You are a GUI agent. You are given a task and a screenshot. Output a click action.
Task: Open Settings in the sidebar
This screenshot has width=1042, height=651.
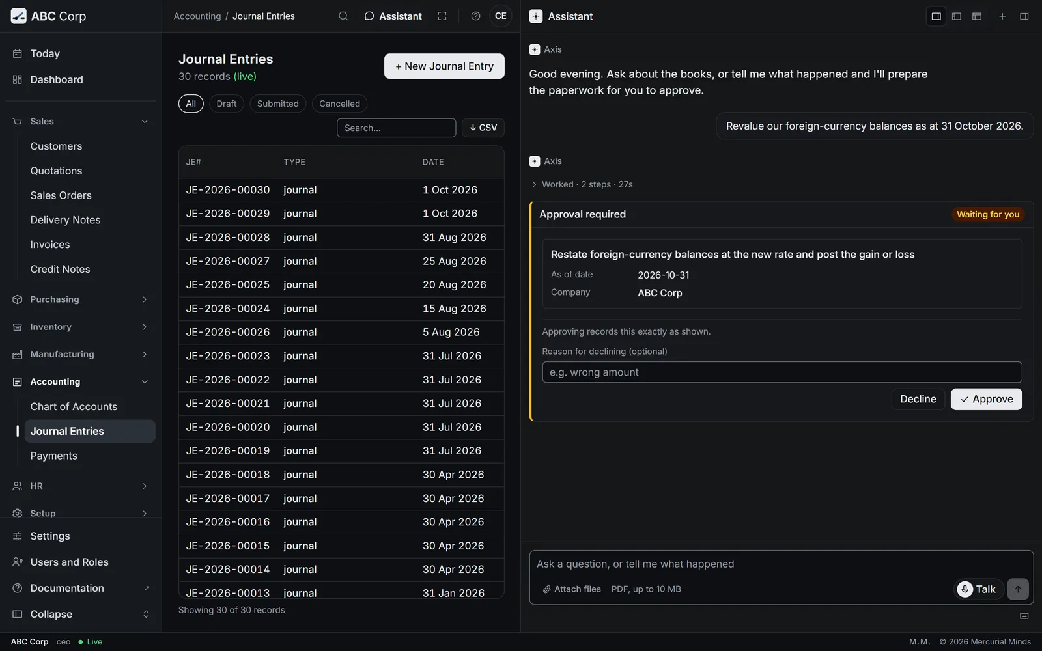(81, 536)
